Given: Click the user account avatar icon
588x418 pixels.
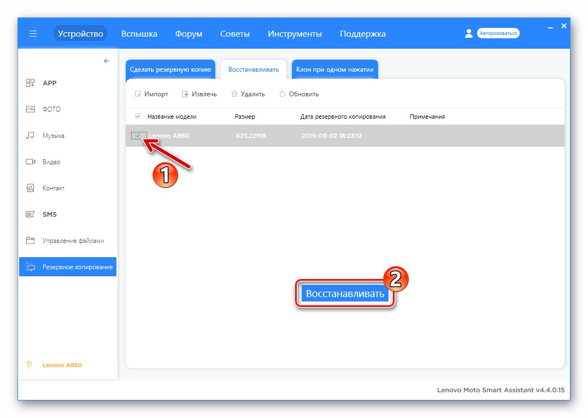Looking at the screenshot, I should [468, 33].
